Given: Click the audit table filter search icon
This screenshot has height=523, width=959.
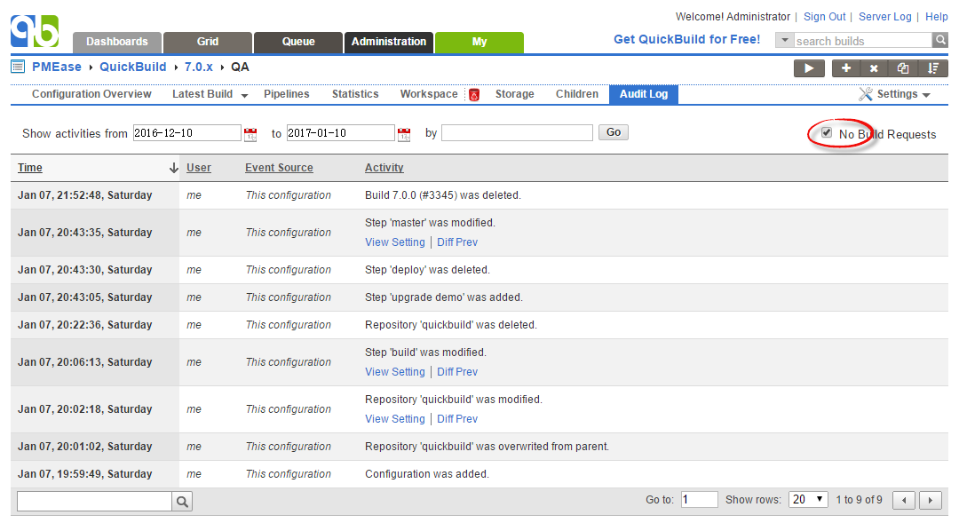Looking at the screenshot, I should 182,502.
